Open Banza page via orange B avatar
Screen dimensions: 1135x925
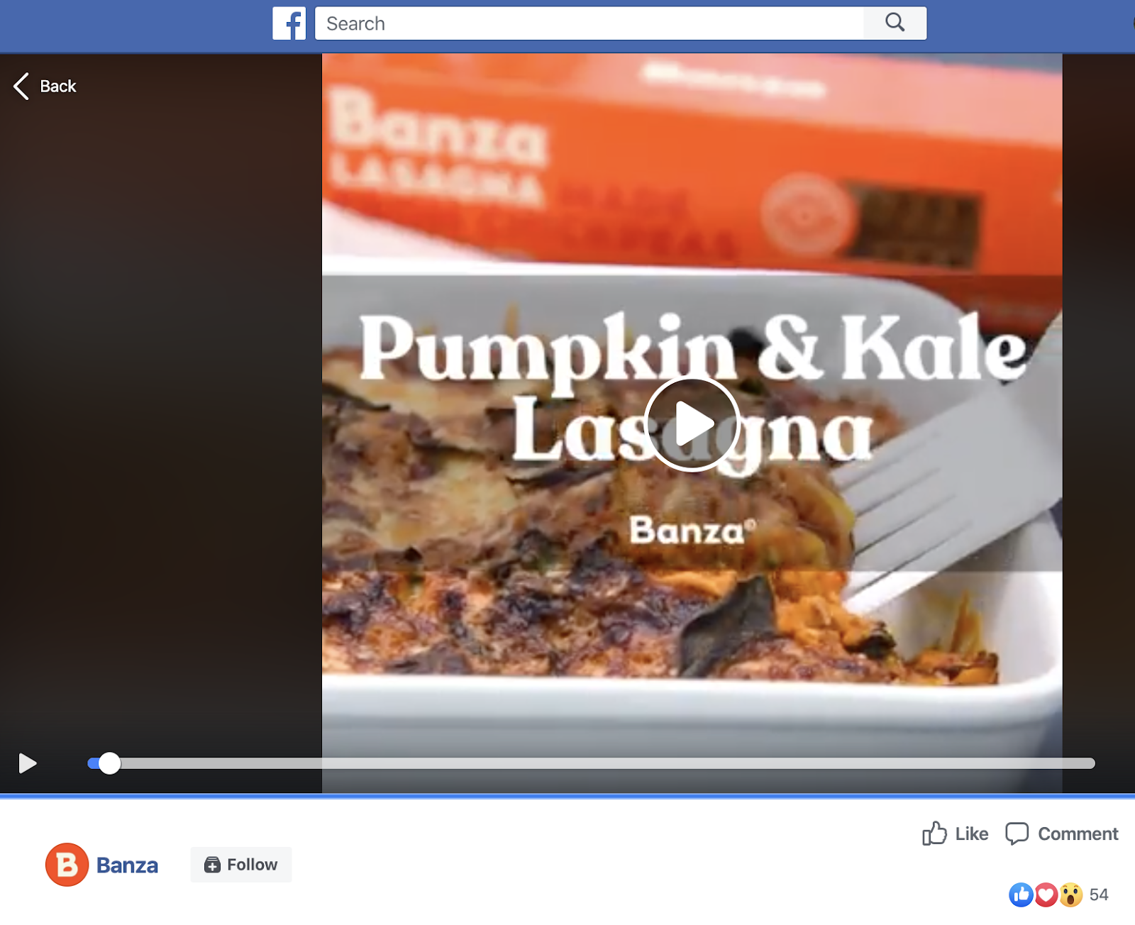(x=67, y=865)
